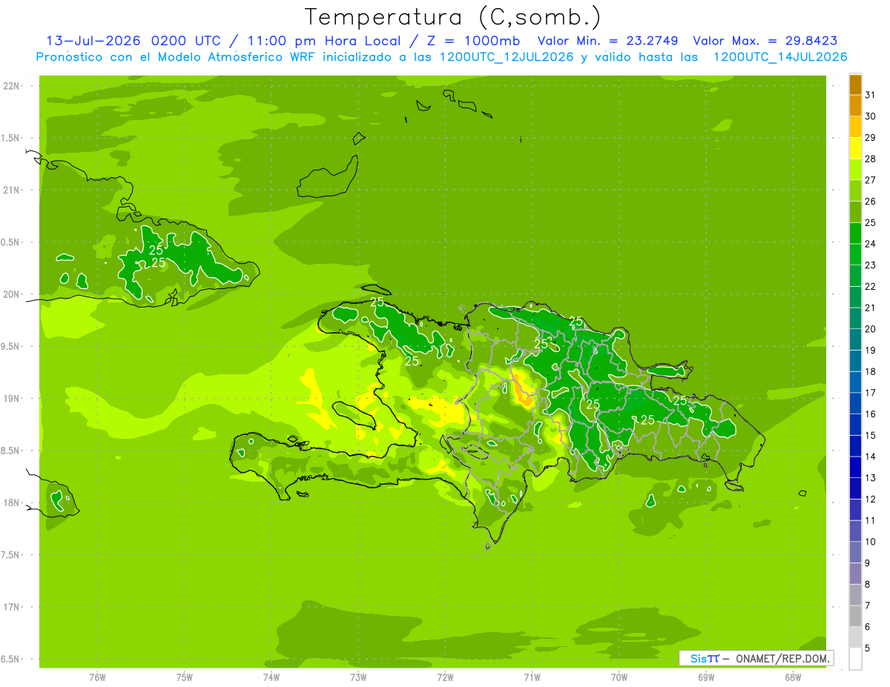Click the "SisTT - ONAMET/REP.DOM." credit box
Screen dimensions: 890x687
[x=756, y=658]
